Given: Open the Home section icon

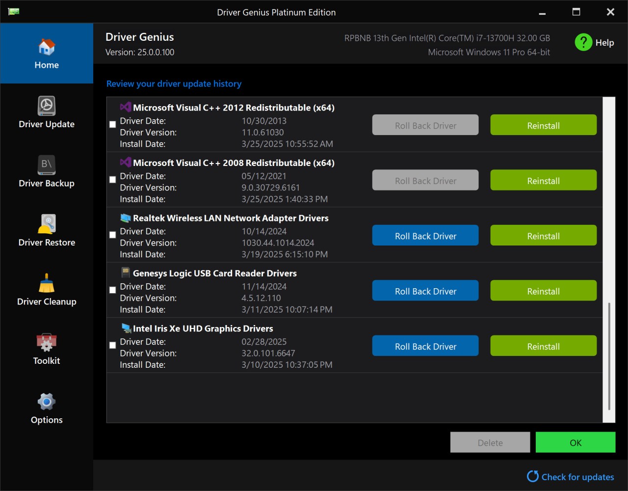Looking at the screenshot, I should point(47,48).
